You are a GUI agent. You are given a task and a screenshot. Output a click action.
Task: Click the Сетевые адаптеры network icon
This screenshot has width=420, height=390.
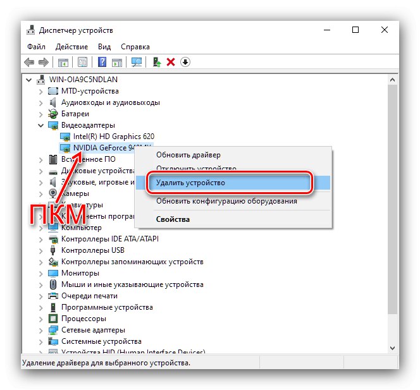click(53, 330)
